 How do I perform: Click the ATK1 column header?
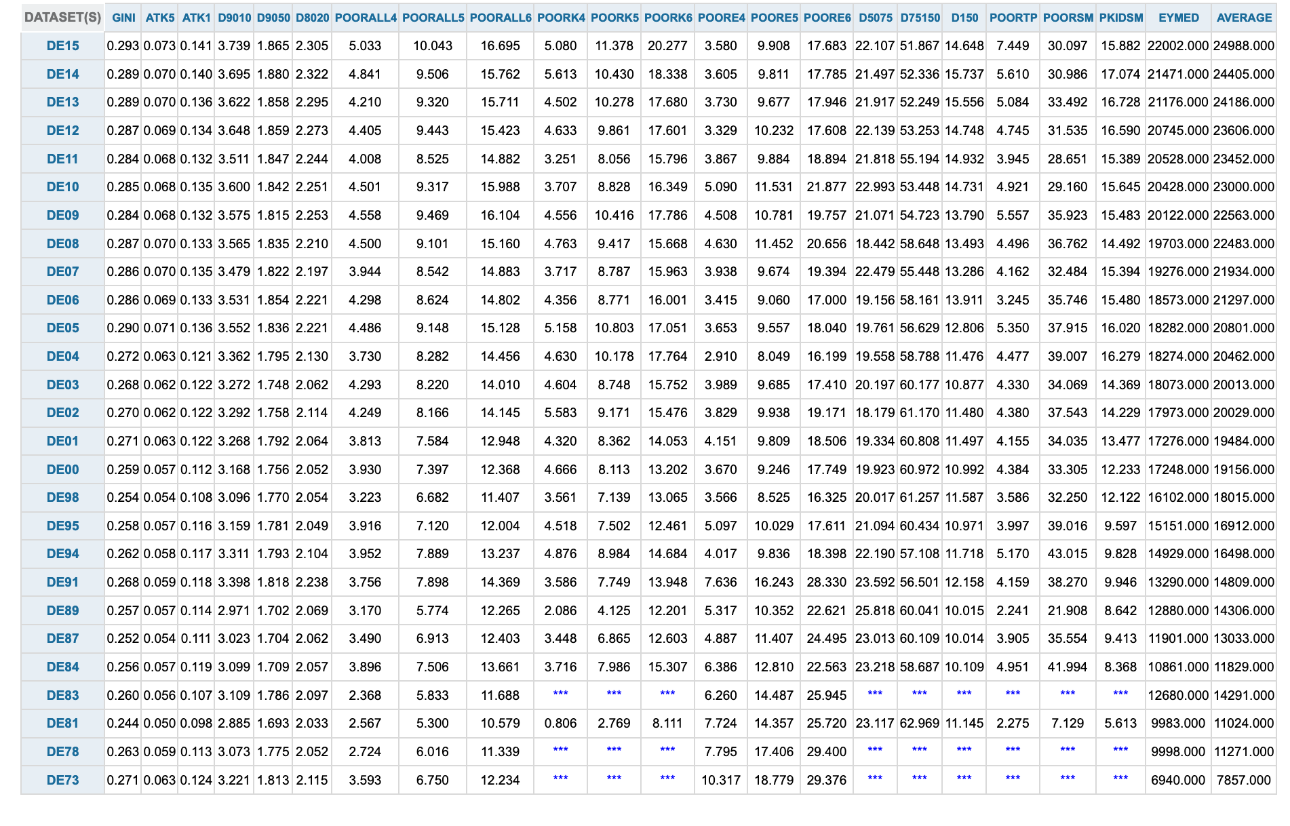tap(197, 18)
